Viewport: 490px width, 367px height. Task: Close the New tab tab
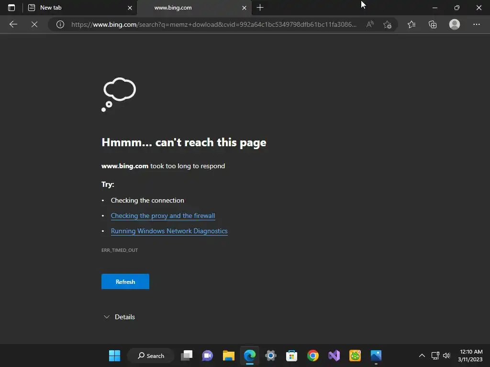[130, 8]
